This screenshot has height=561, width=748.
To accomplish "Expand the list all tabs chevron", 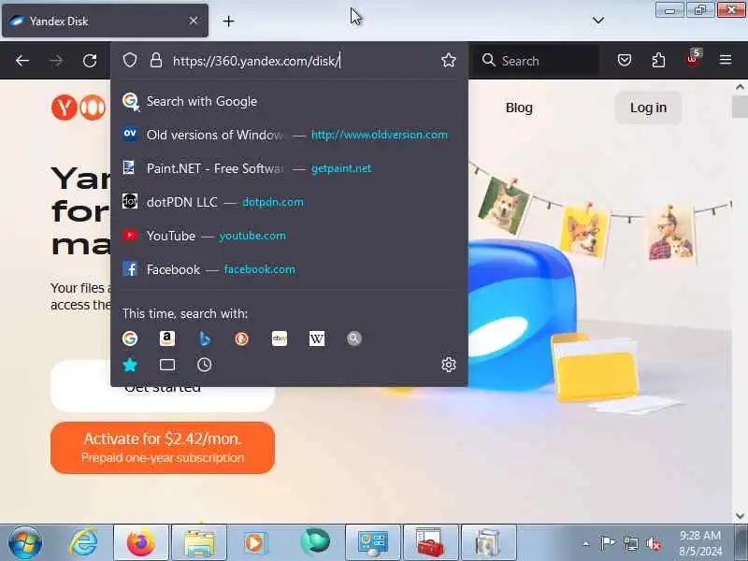I will (597, 20).
